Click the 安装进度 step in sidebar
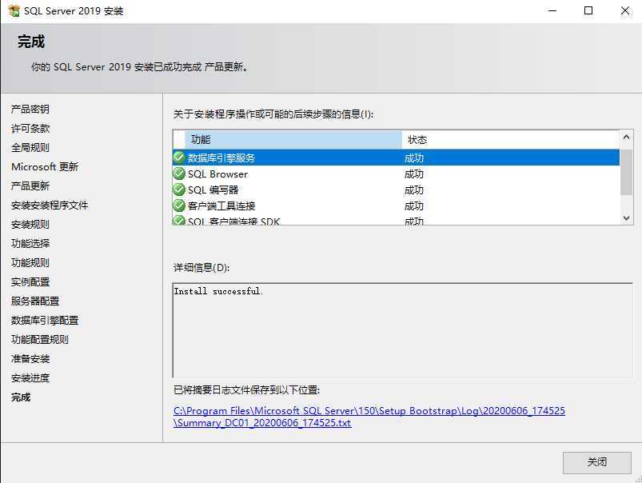Screen dimensions: 642x483 [30, 378]
